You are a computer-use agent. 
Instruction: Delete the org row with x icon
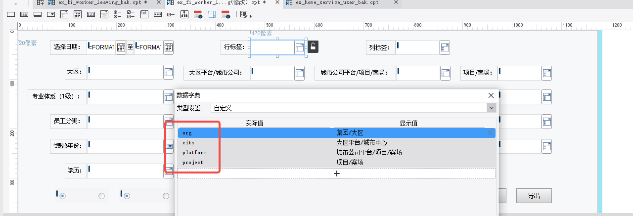pyautogui.click(x=490, y=132)
